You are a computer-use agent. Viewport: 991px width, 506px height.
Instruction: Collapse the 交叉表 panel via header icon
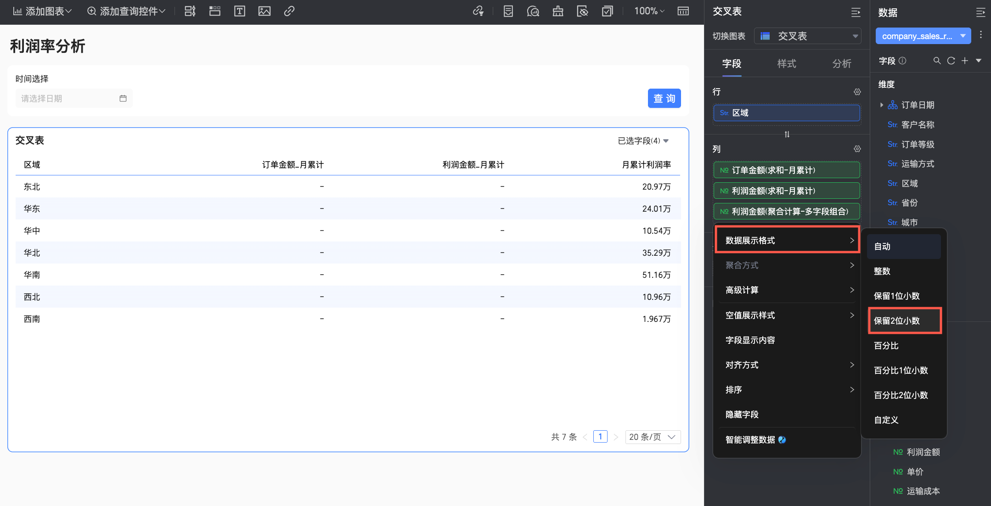(856, 12)
